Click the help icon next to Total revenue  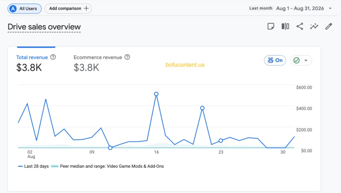click(x=53, y=57)
